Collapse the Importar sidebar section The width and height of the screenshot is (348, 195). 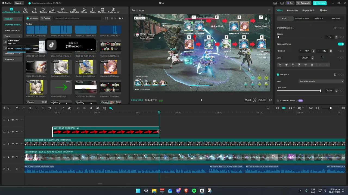(x=20, y=19)
